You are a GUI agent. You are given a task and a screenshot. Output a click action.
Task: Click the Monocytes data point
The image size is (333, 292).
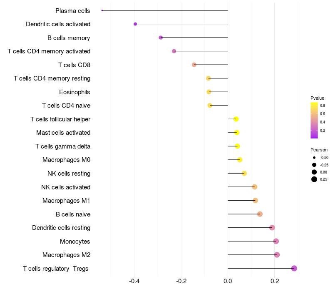coord(276,241)
